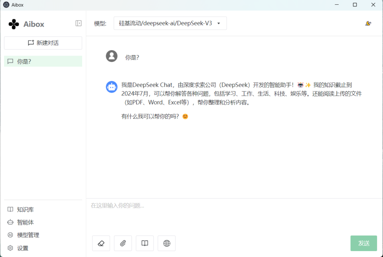The image size is (383, 257).
Task: Minimize the Aibox window
Action: tap(337, 5)
